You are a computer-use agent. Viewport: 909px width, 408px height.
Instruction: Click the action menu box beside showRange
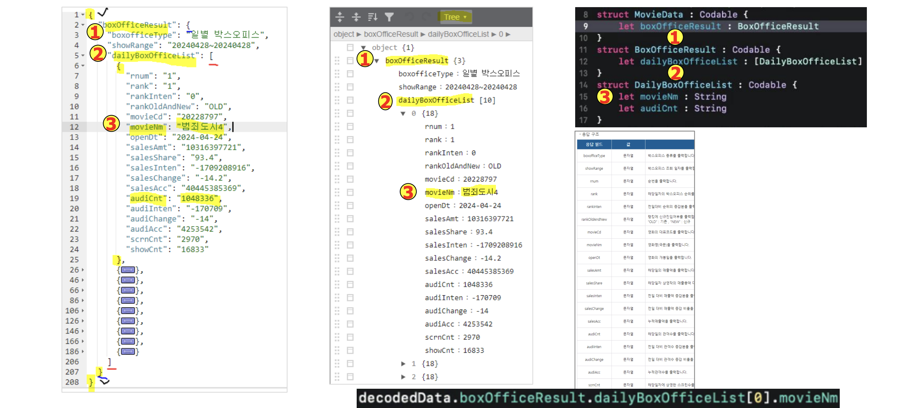click(350, 87)
